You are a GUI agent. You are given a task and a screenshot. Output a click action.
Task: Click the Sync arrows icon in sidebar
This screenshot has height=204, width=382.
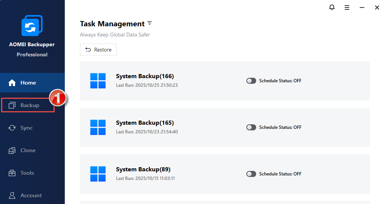12,128
